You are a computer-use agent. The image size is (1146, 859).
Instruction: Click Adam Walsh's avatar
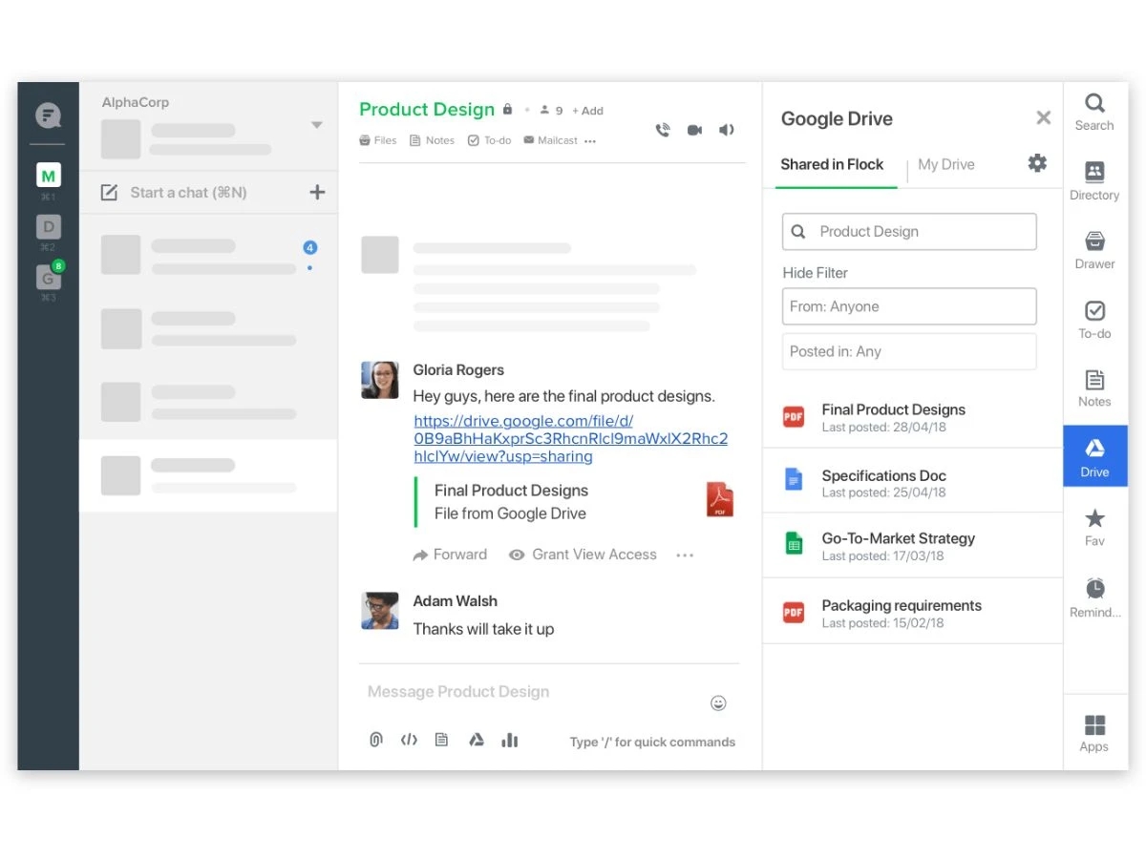[379, 611]
